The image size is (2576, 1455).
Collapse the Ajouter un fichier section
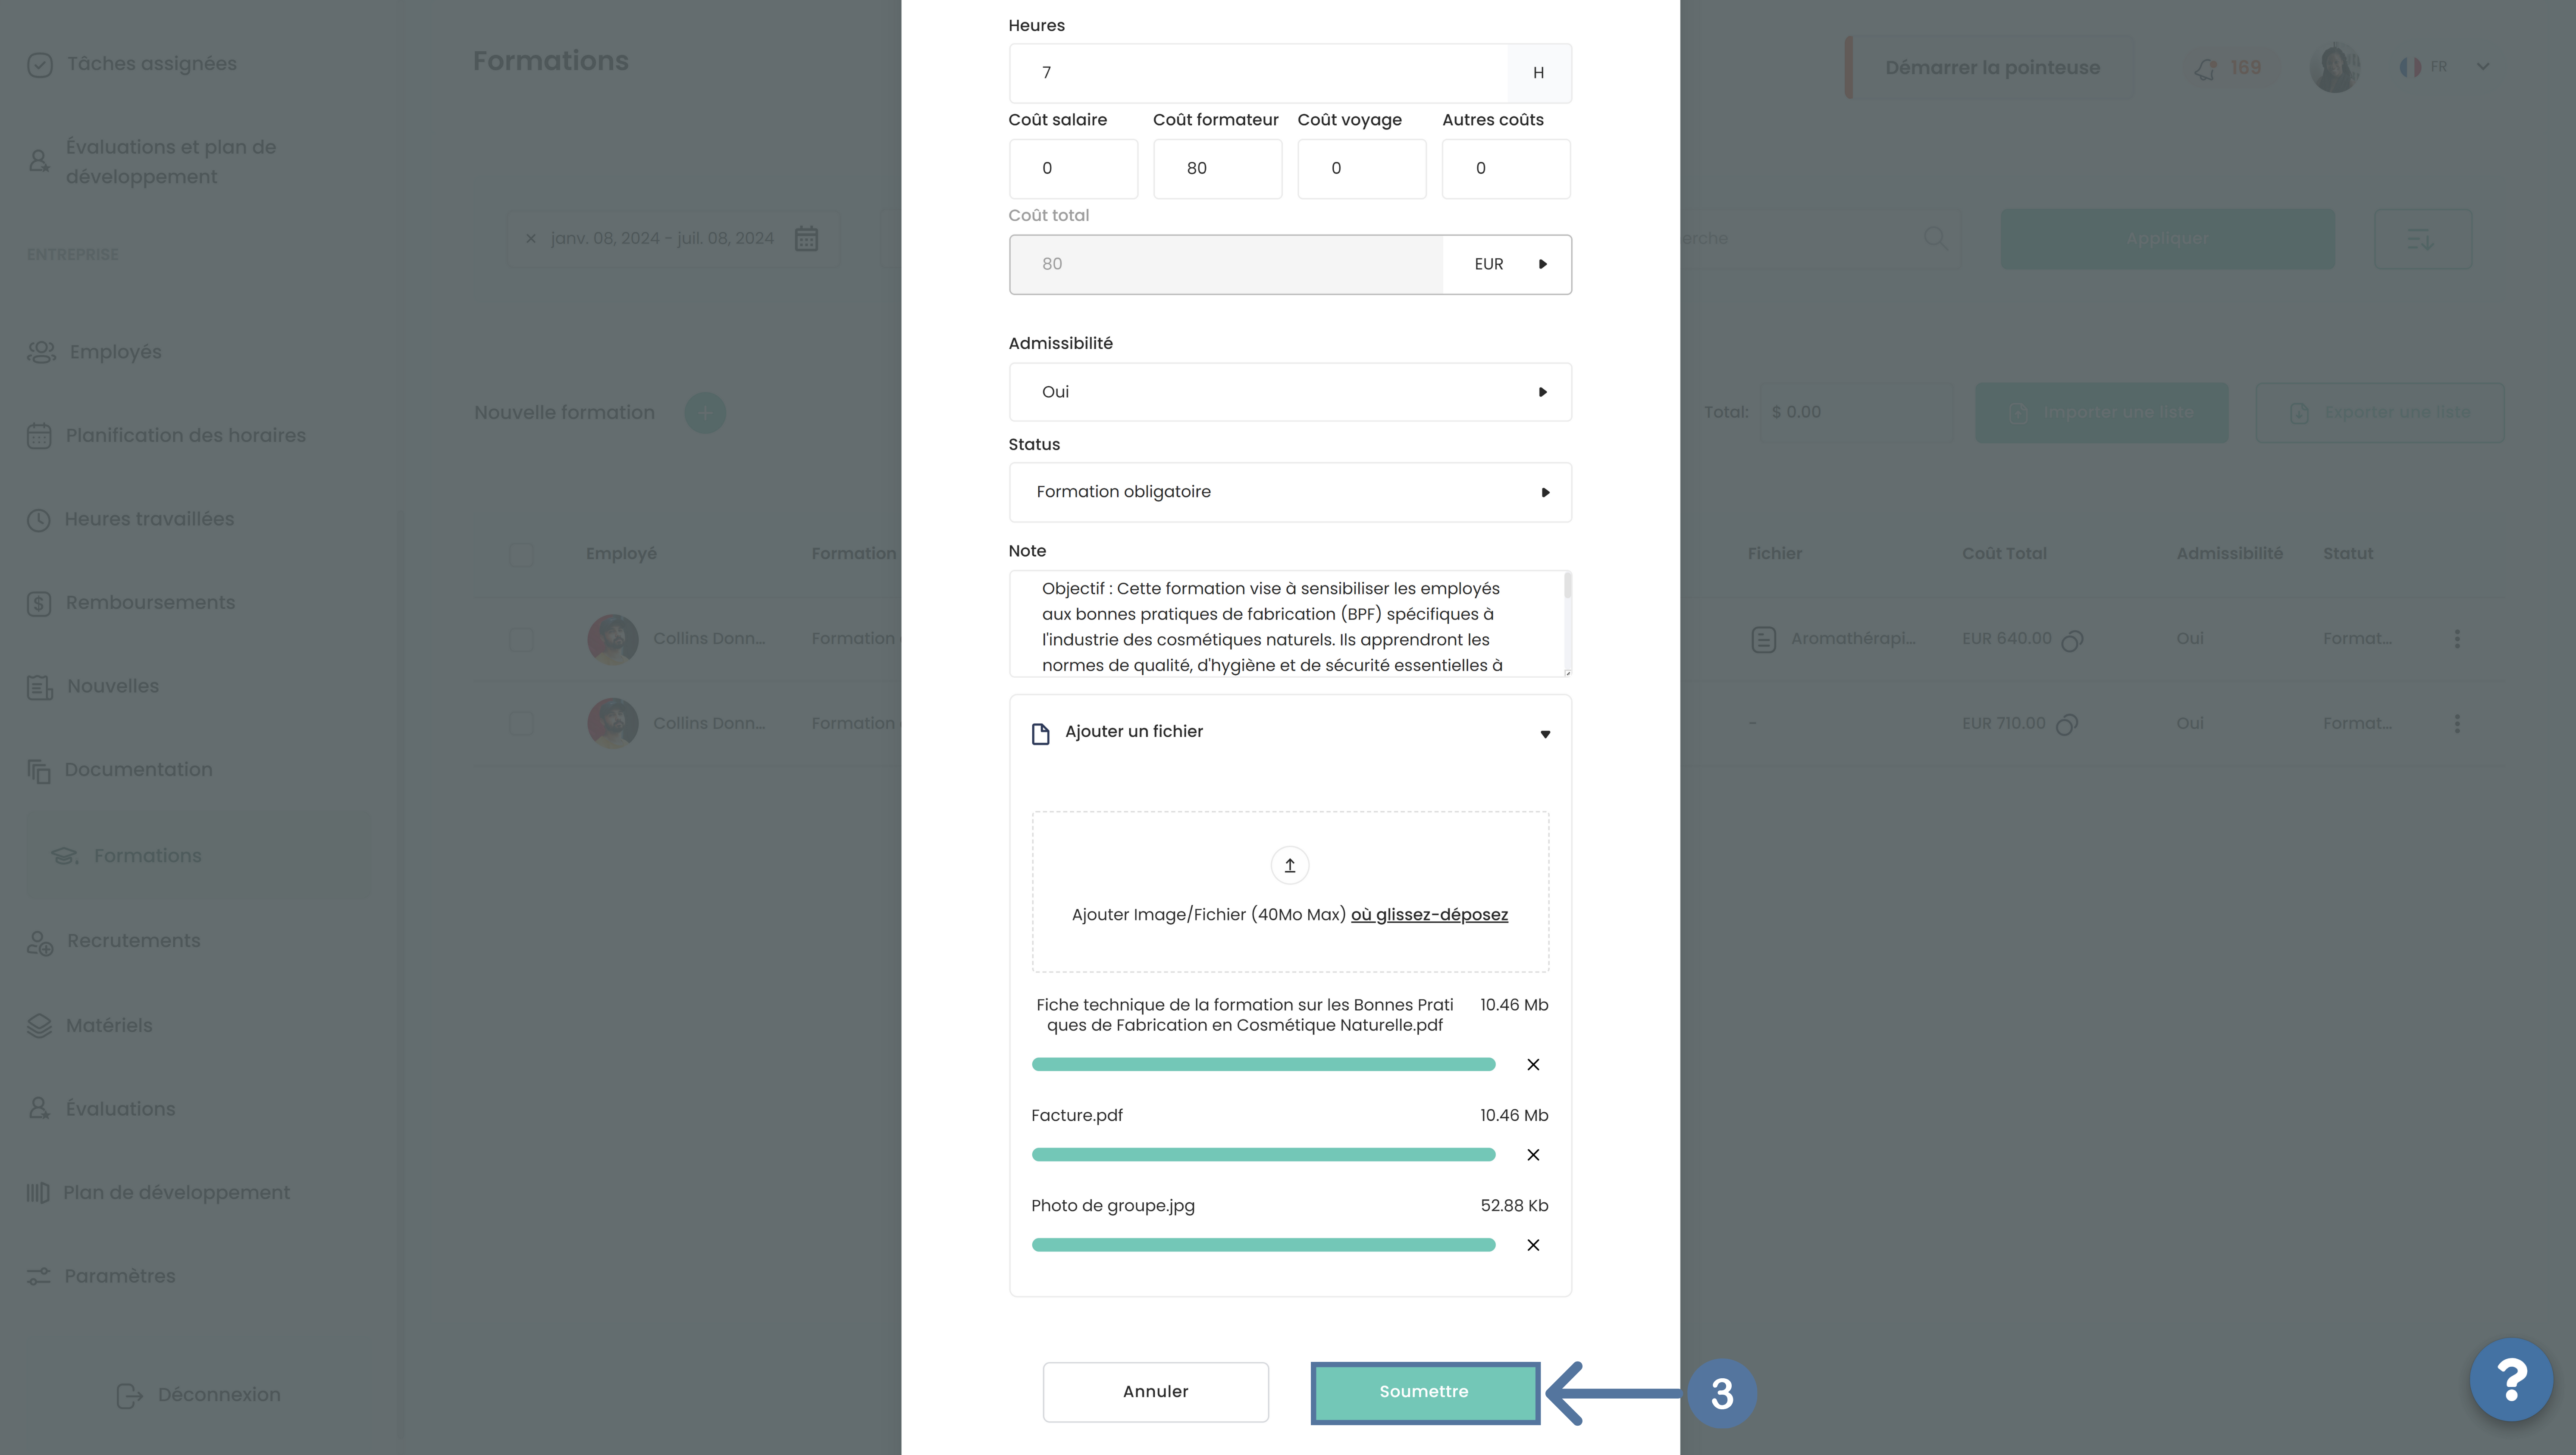tap(1544, 734)
